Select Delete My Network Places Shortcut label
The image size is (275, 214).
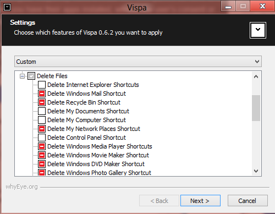click(94, 129)
